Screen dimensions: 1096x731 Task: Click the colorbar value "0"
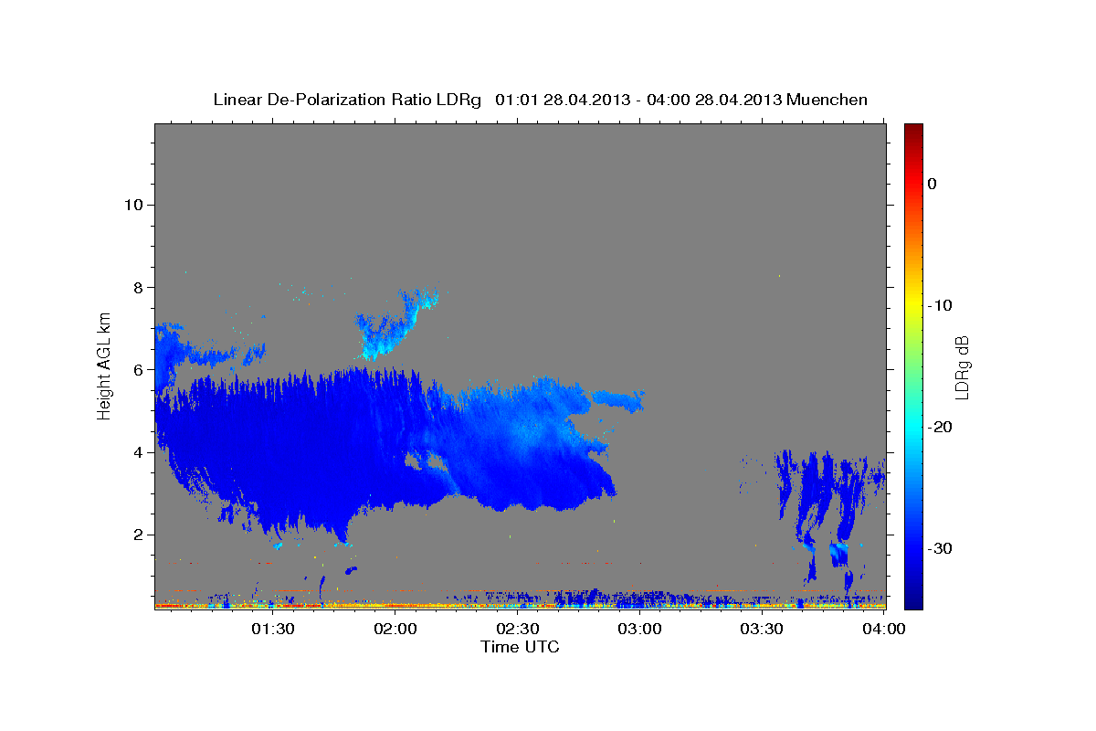click(x=932, y=184)
